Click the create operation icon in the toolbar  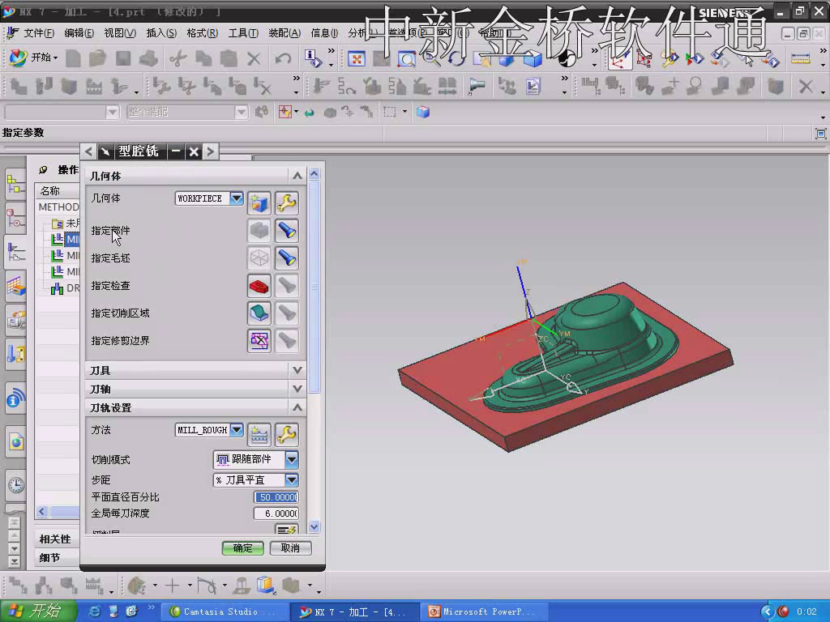[x=119, y=86]
